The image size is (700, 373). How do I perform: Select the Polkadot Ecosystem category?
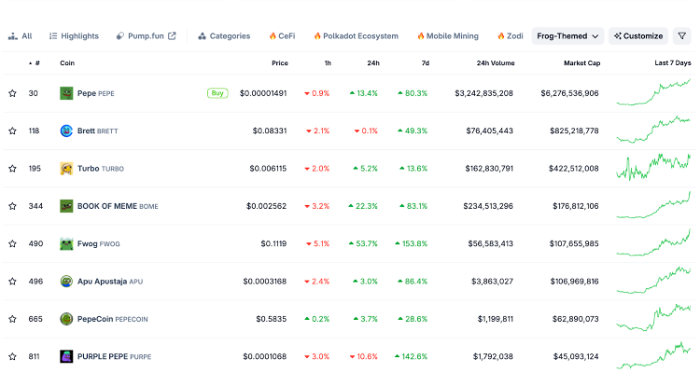357,36
